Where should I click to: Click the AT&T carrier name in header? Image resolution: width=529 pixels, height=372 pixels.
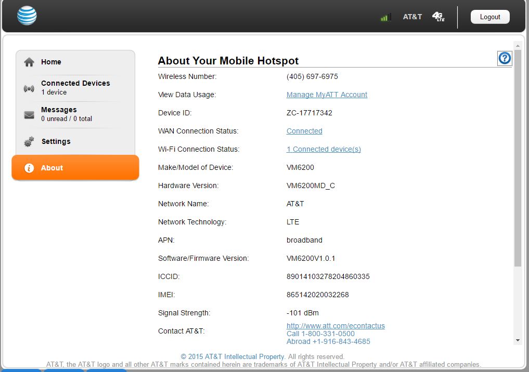tap(412, 17)
